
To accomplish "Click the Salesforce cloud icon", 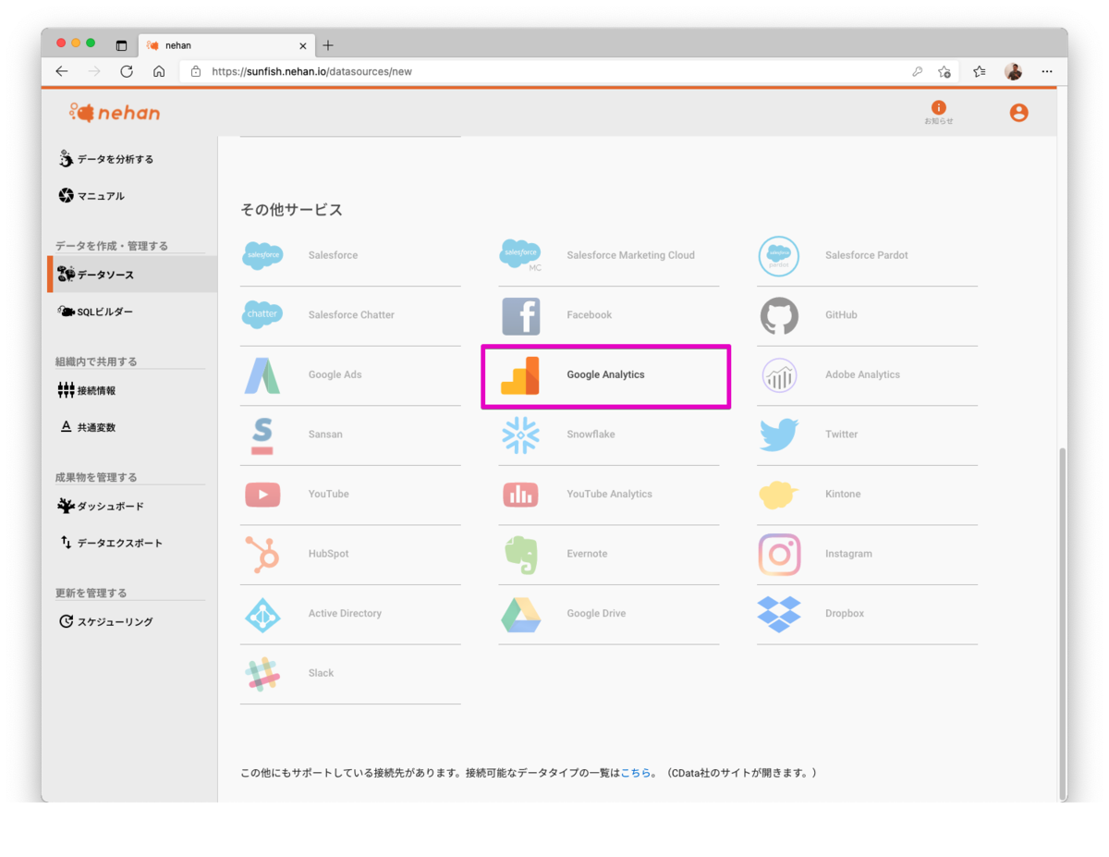I will 262,255.
